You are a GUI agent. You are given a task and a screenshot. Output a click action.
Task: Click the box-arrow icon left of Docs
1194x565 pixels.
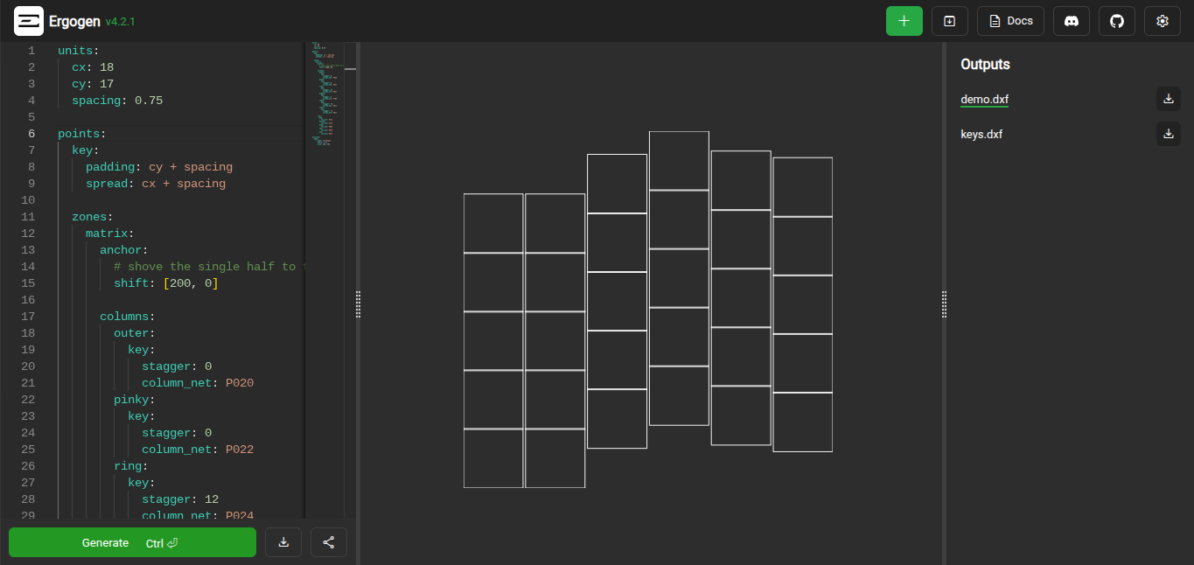pyautogui.click(x=949, y=21)
